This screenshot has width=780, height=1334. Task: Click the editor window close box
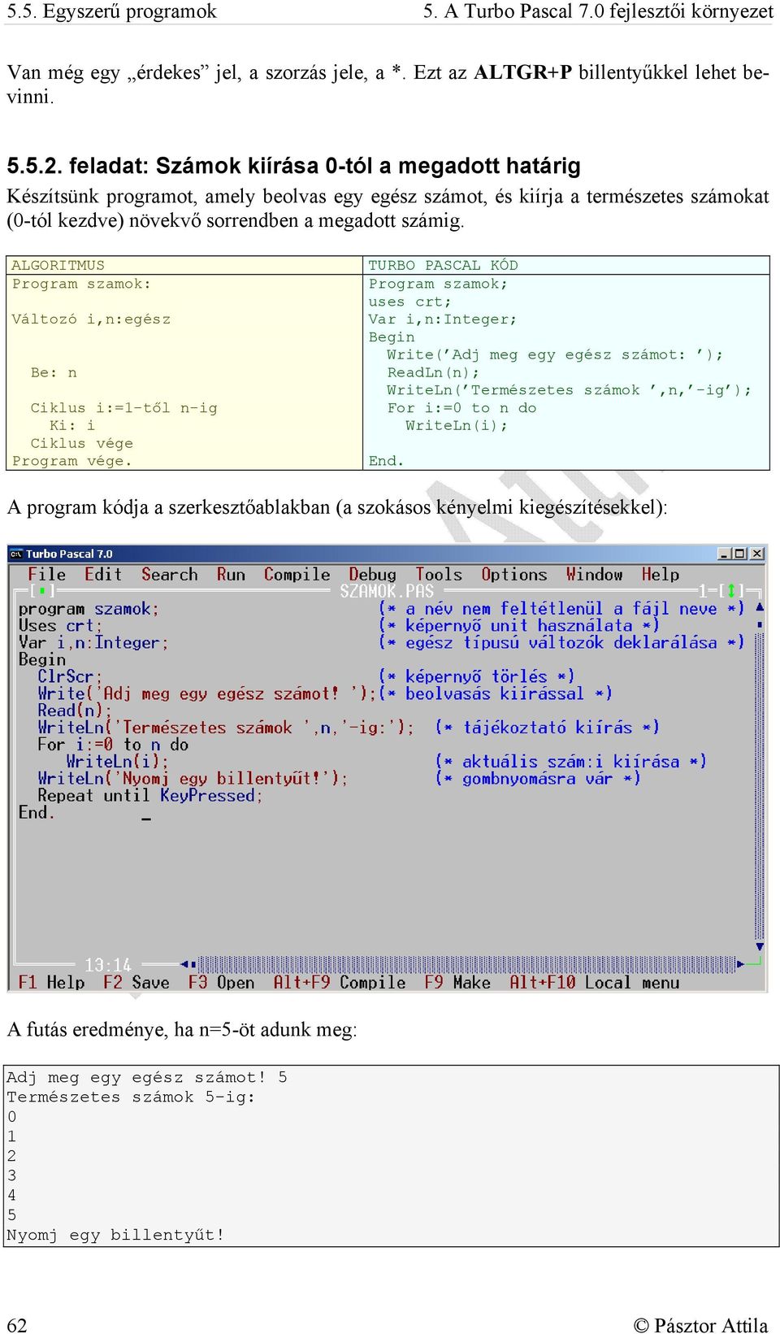click(41, 591)
